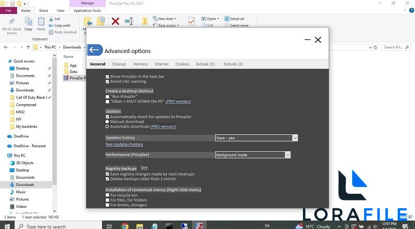Select OneDrive - Personal in navigation pane
This screenshot has height=229, width=415.
click(x=30, y=146)
